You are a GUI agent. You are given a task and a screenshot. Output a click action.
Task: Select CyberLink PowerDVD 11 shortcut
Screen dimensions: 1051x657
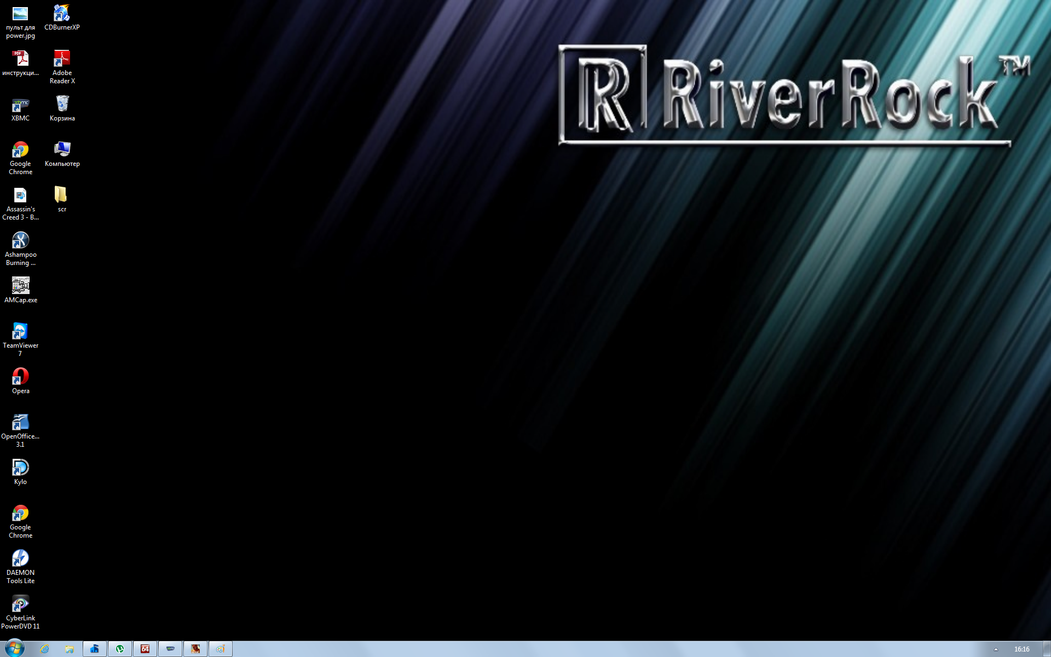(20, 612)
